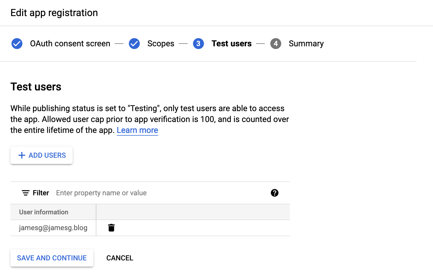The width and height of the screenshot is (433, 274).
Task: Click the Scopes step checkmark icon
Action: pyautogui.click(x=134, y=44)
